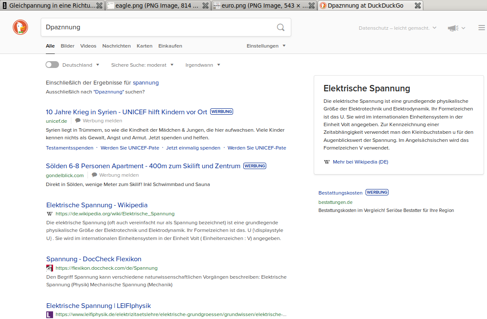
Task: Click the leifiphysik.de URL
Action: [x=171, y=314]
